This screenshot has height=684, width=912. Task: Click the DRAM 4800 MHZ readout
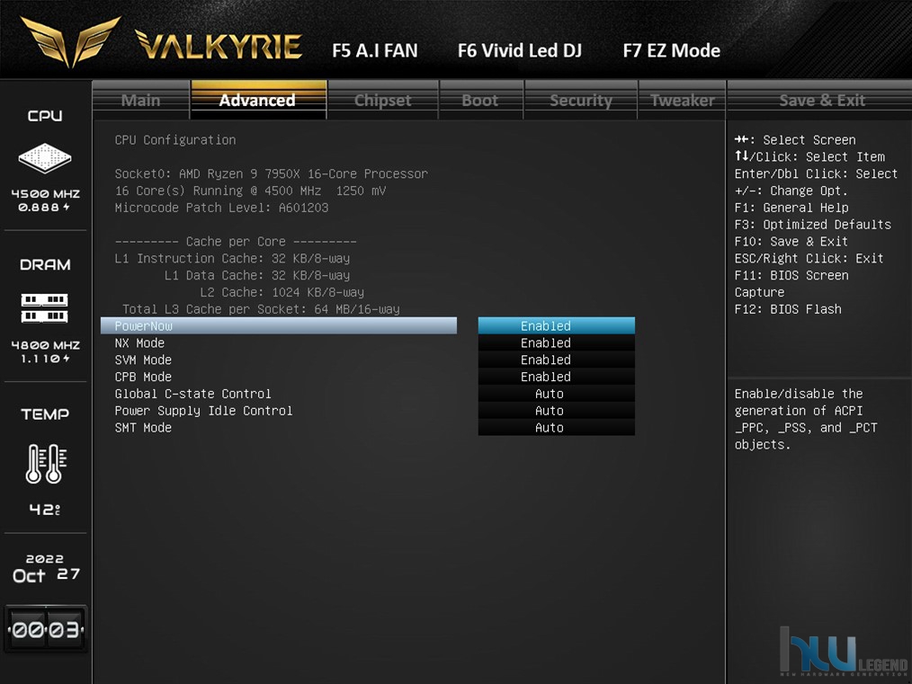pyautogui.click(x=45, y=345)
